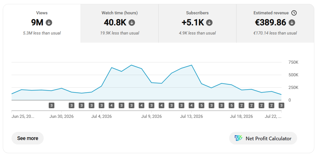
Task: Click the down-arrow icon next to 9M views
Action: [x=49, y=23]
